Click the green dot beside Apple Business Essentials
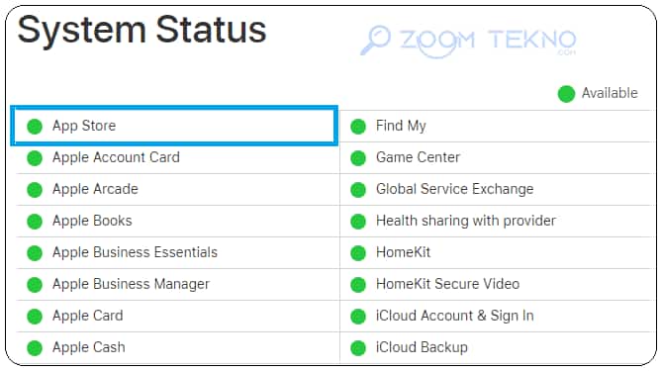Viewport: 662px width, 371px height. click(35, 253)
